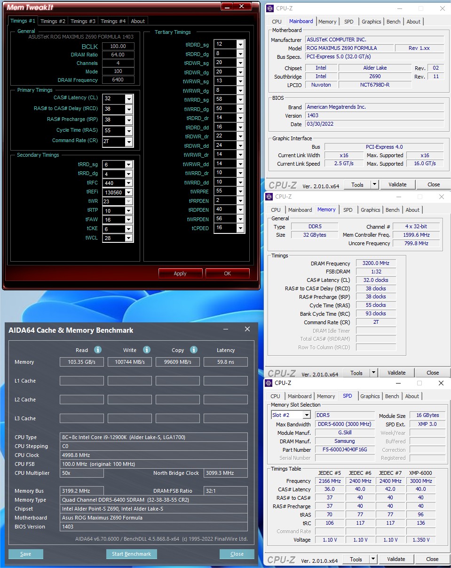Screen dimensions: 451x568
Task: Open the RAS# to CAS# Delay dropdown
Action: click(x=129, y=110)
